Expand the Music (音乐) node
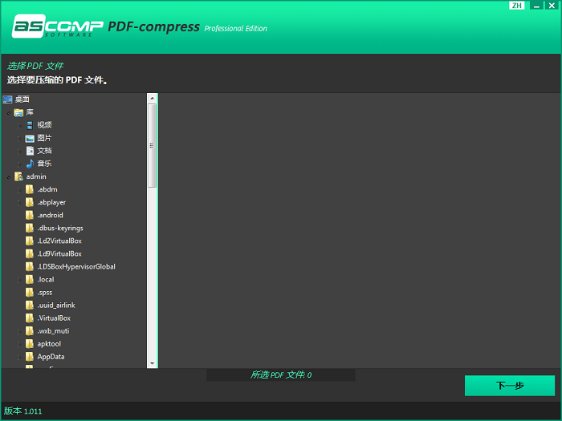Screen dimensions: 562x421 [x=19, y=164]
